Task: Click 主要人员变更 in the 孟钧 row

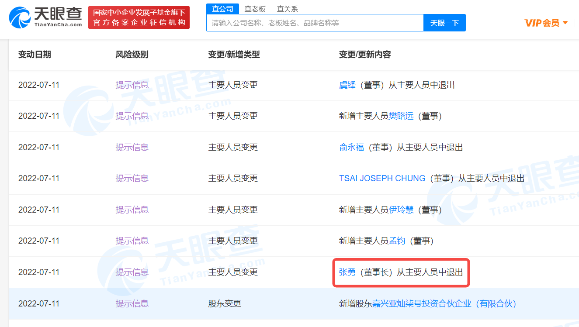Action: [233, 241]
